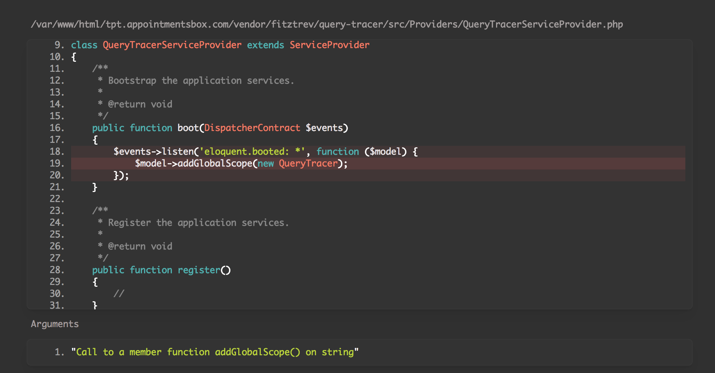Image resolution: width=715 pixels, height=373 pixels.
Task: Click the 'public function register()' line
Action: tap(162, 270)
